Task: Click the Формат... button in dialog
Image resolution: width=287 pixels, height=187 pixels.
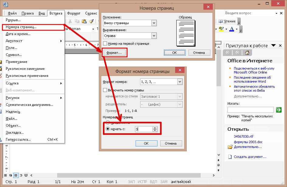Action: click(114, 53)
